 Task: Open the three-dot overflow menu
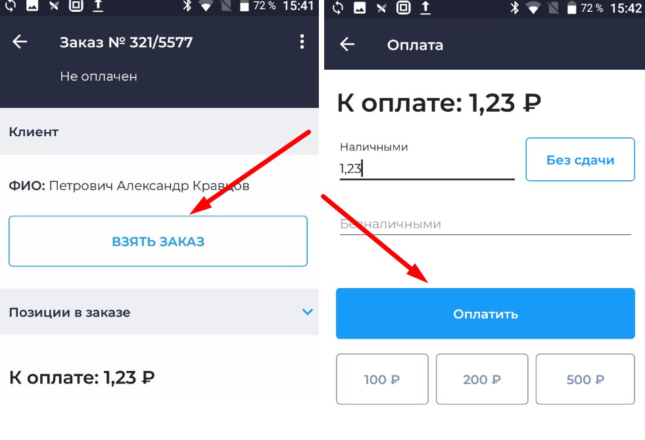click(x=302, y=41)
